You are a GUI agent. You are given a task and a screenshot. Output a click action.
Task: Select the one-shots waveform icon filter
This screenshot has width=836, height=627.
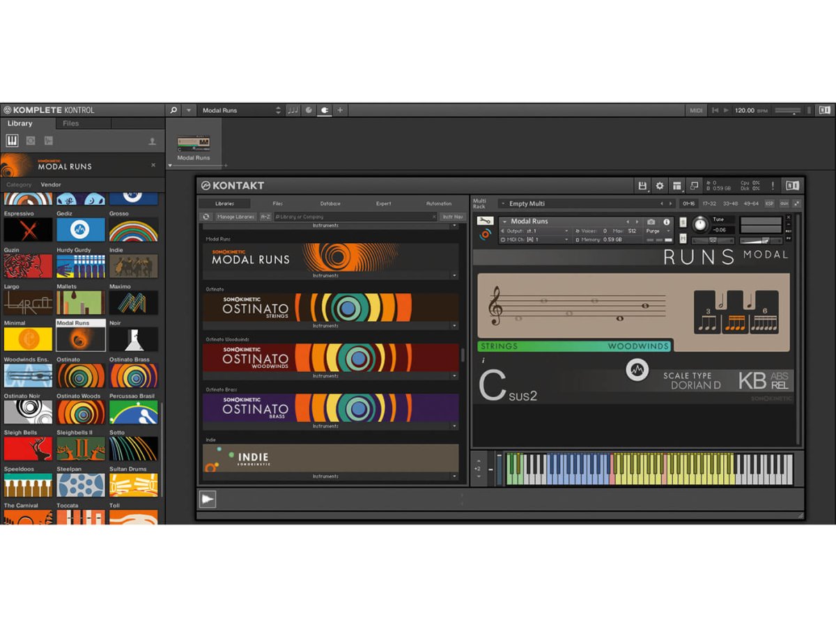(48, 141)
